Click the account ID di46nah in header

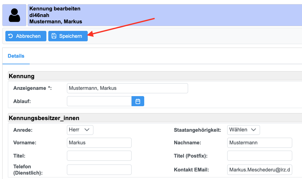point(39,15)
